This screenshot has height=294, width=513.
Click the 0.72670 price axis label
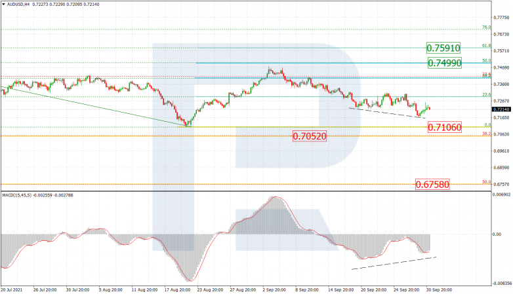tap(502, 101)
